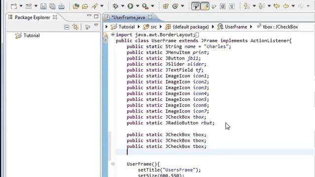
Task: Open the New Java Class dropdown arrow
Action: [183, 6]
